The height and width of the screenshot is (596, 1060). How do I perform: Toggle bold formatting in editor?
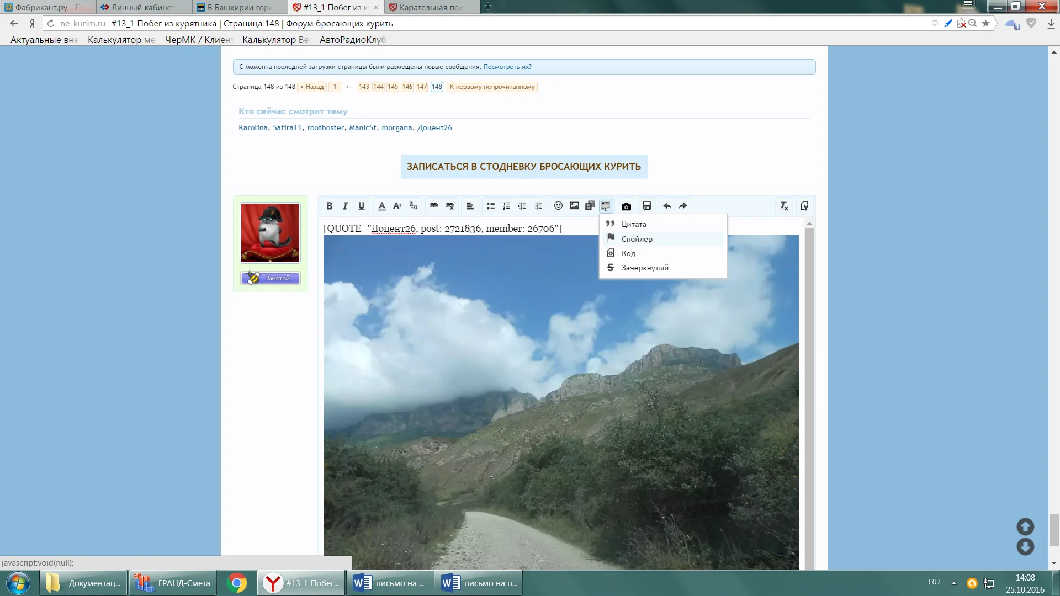tap(330, 206)
